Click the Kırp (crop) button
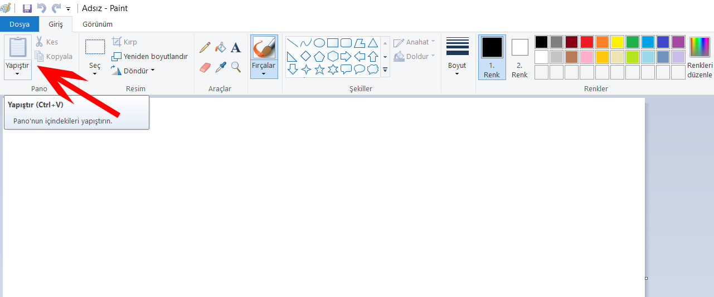Screen dimensions: 714x297 tap(124, 42)
